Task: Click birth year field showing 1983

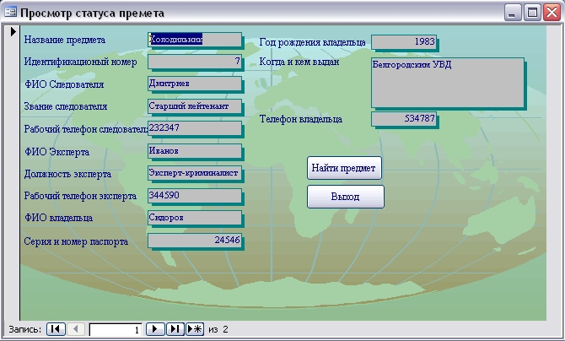Action: 404,42
